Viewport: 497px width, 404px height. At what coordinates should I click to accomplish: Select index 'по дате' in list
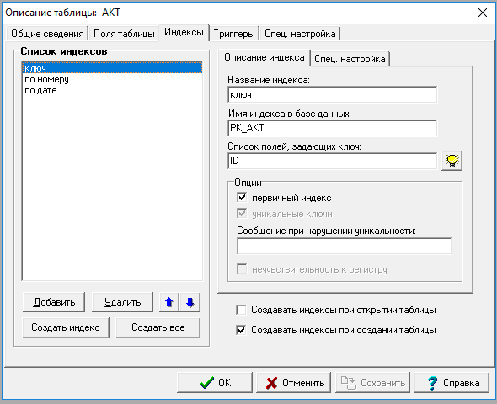click(40, 91)
